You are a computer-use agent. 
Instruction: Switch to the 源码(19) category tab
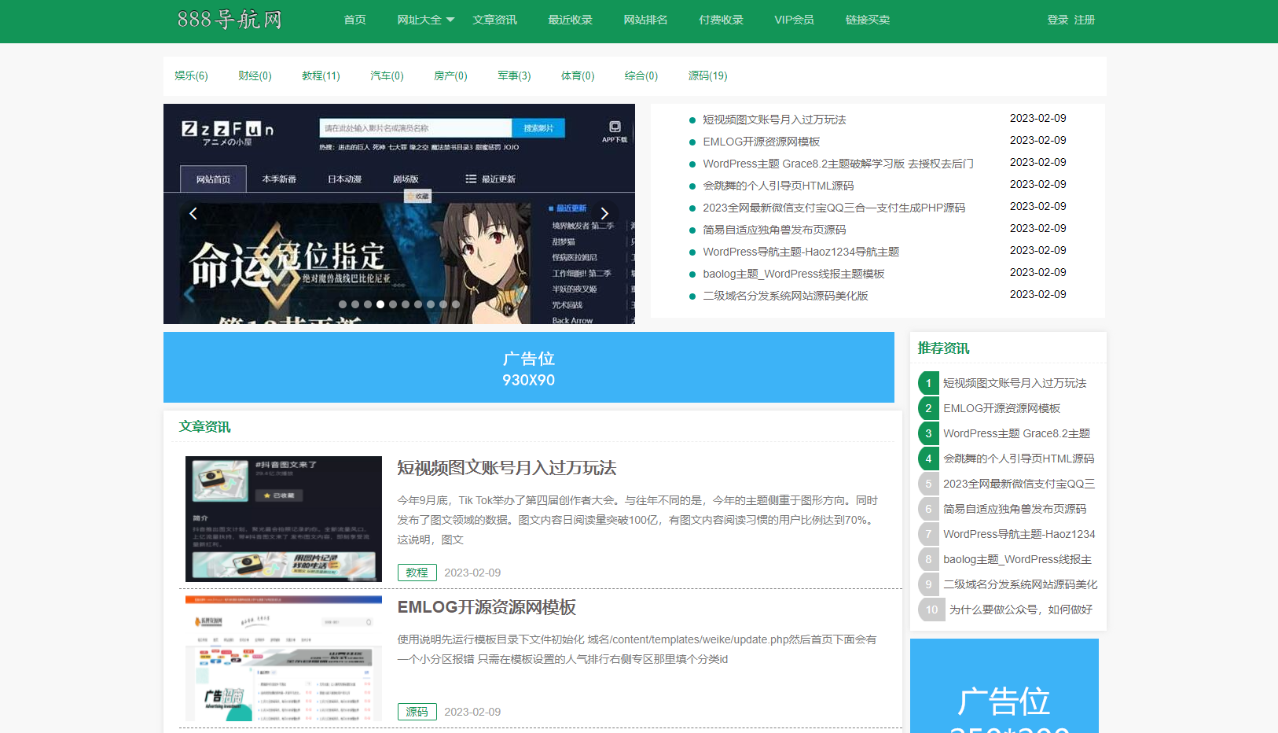tap(707, 76)
